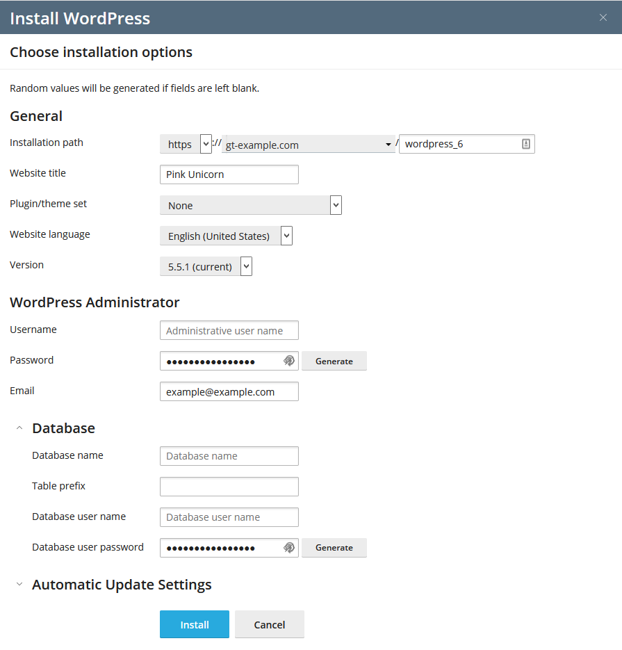Click the Install button
Image resolution: width=622 pixels, height=650 pixels.
click(195, 624)
